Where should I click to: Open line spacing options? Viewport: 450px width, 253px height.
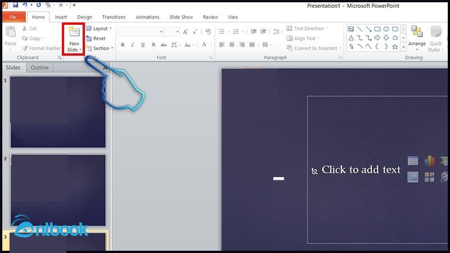(277, 31)
